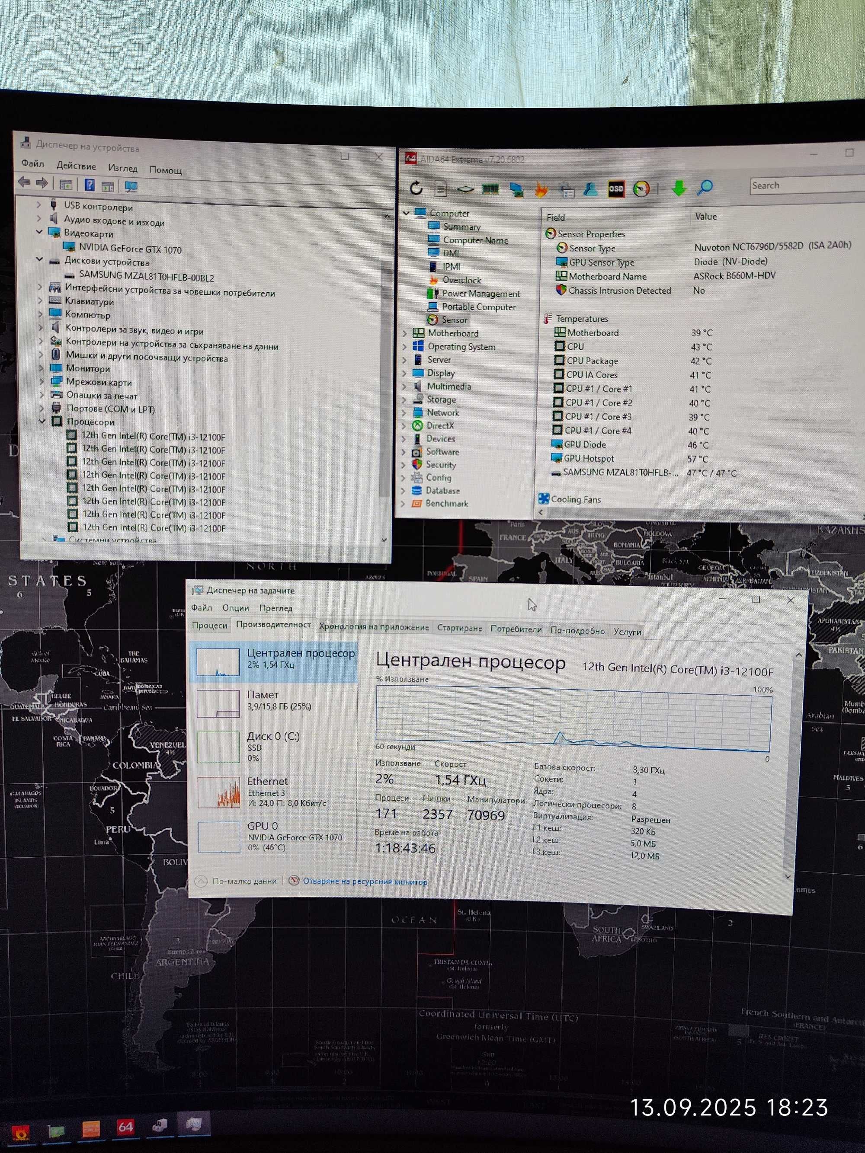Screen dimensions: 865x1153
Task: Select Overclock in AIDA64 tree
Action: (x=462, y=280)
